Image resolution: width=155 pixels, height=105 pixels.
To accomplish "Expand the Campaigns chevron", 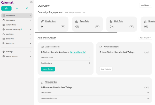I will [30, 20].
